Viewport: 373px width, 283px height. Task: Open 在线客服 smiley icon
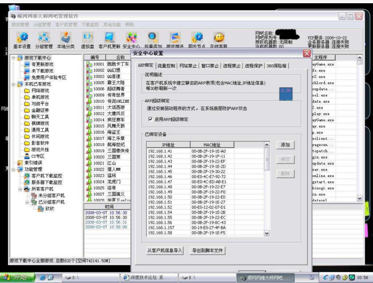coord(218,38)
